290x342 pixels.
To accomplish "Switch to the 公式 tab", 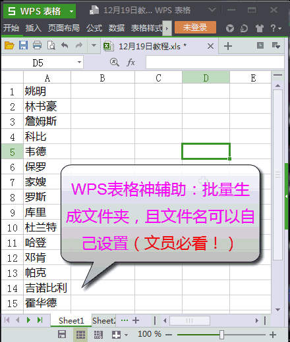I will (x=94, y=28).
